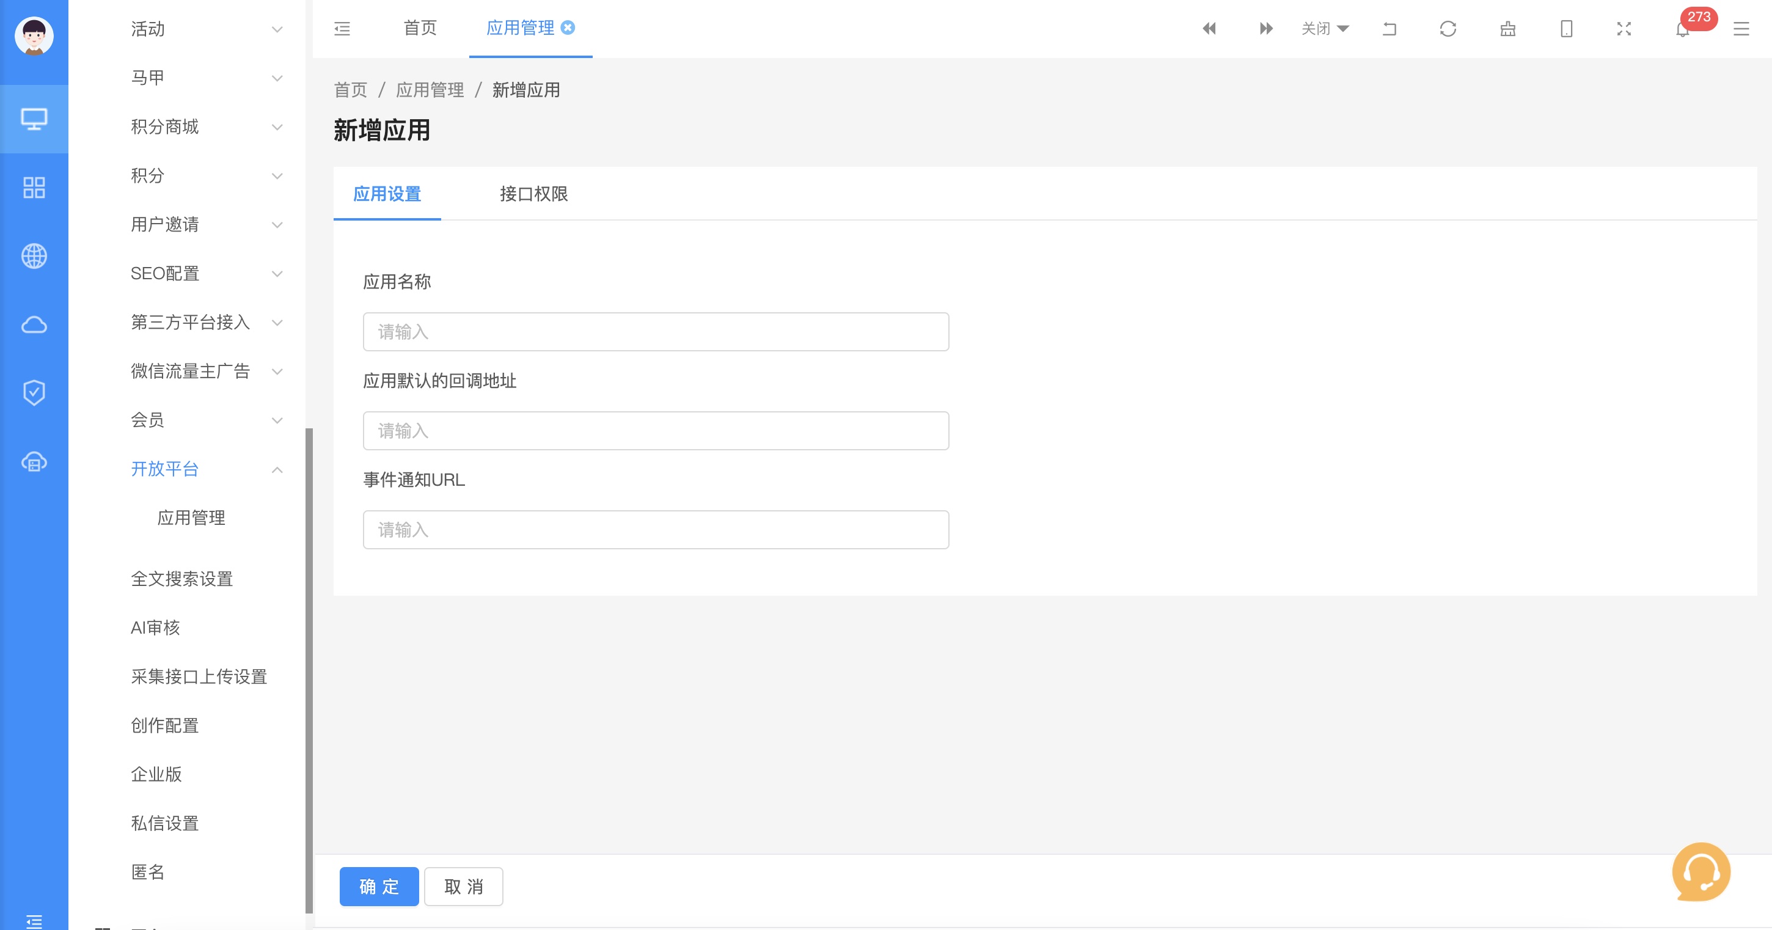1772x930 pixels.
Task: Open AI审核 in the sidebar
Action: (155, 628)
